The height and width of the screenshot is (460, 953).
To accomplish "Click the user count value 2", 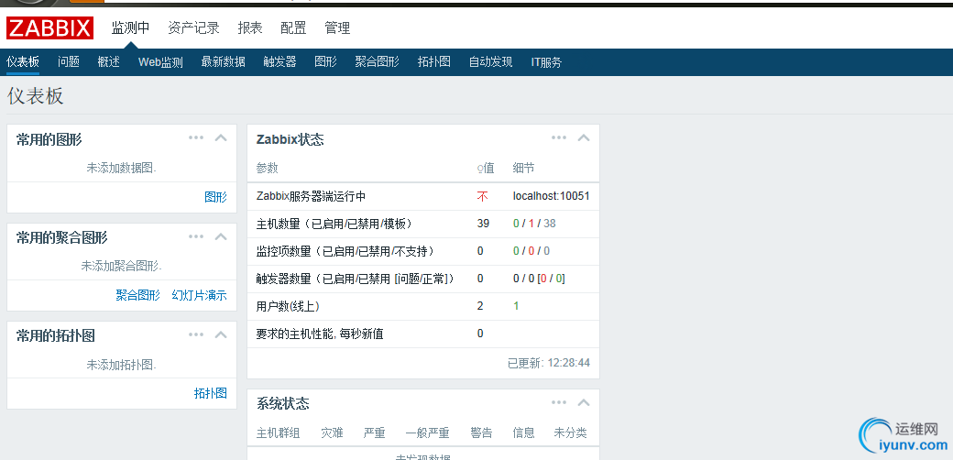I will coord(480,306).
